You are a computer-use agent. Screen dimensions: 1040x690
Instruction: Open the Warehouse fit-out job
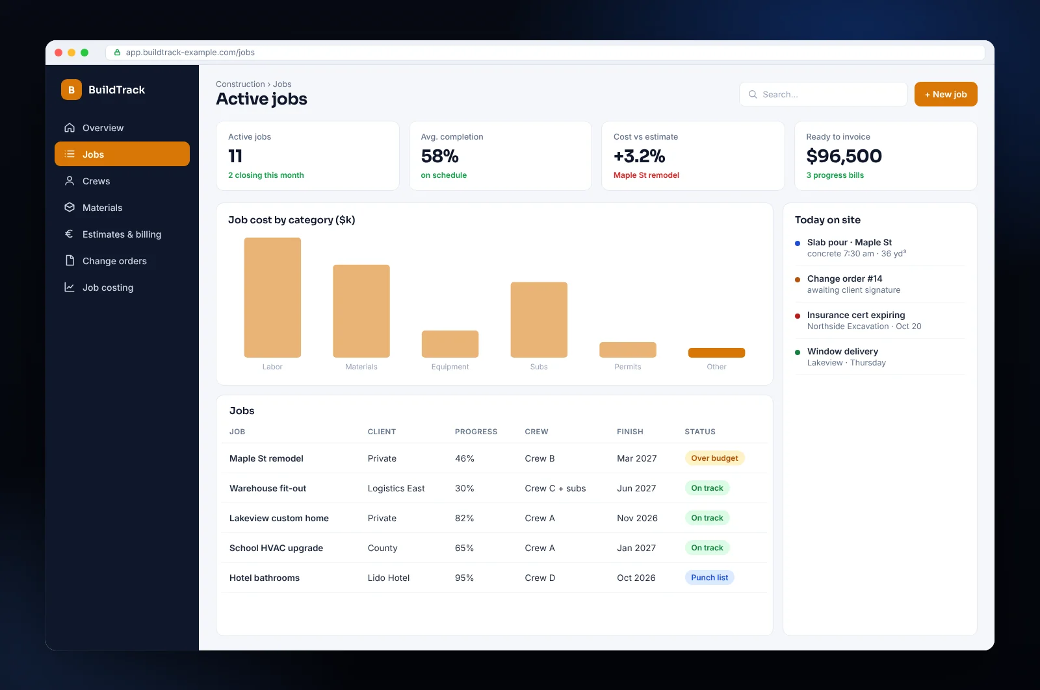click(x=495, y=488)
